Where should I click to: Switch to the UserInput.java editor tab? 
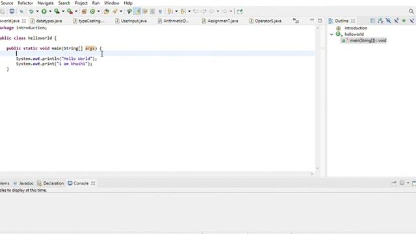(x=131, y=21)
